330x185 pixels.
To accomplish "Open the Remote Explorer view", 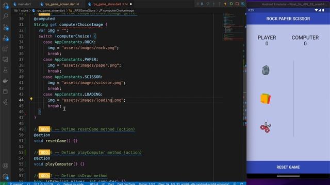I will point(6,60).
